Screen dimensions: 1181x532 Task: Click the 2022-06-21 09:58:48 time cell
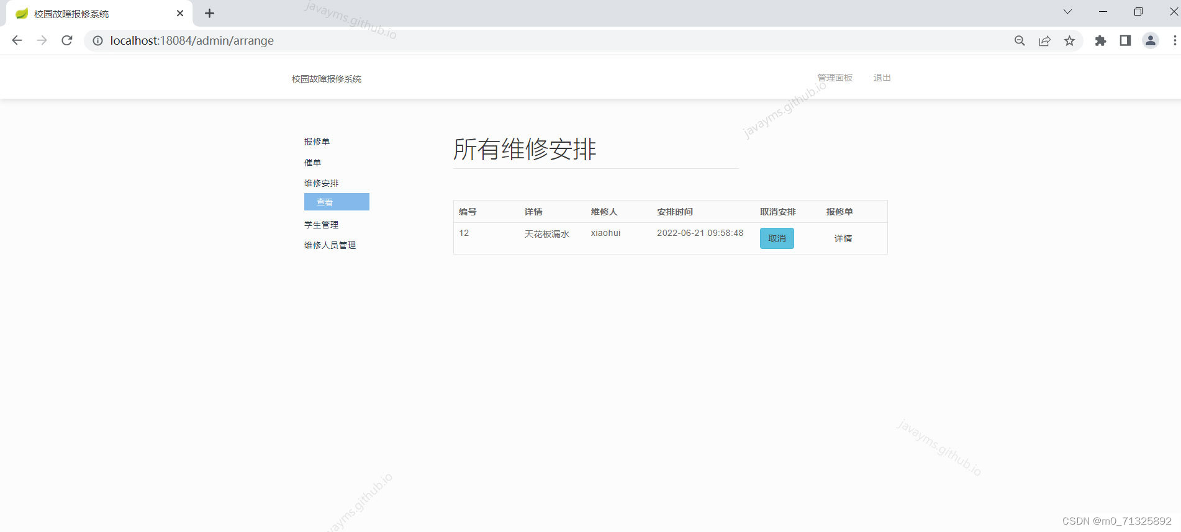tap(700, 233)
